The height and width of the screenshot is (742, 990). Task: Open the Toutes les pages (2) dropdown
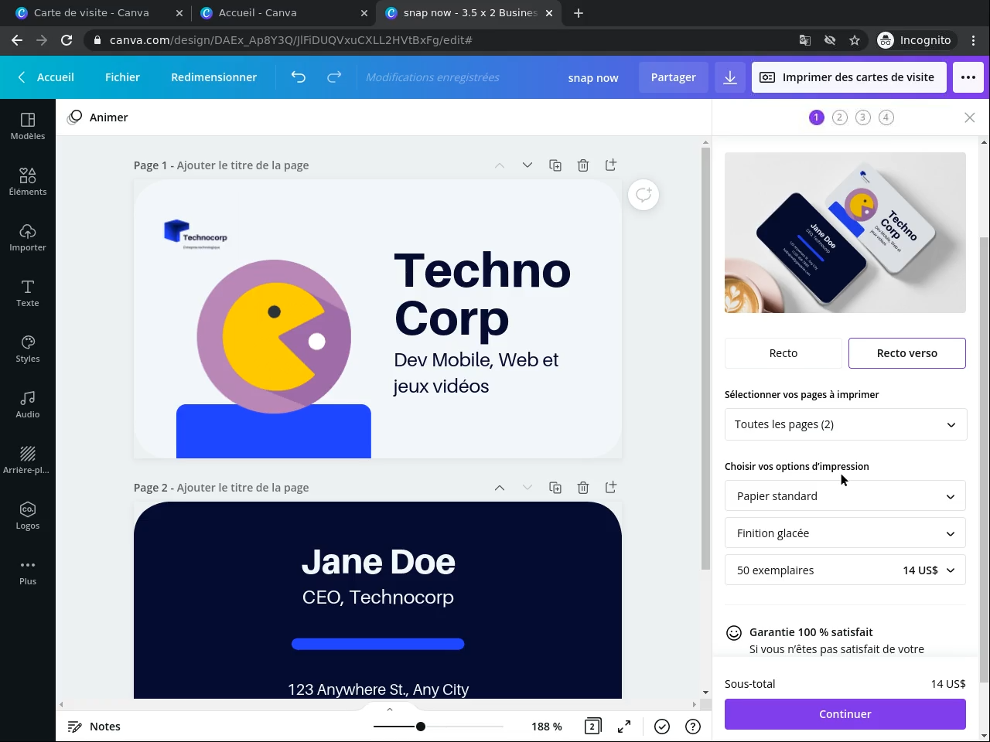tap(845, 424)
